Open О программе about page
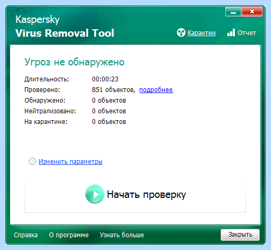Viewport: 271px width, 250px height. [x=69, y=235]
